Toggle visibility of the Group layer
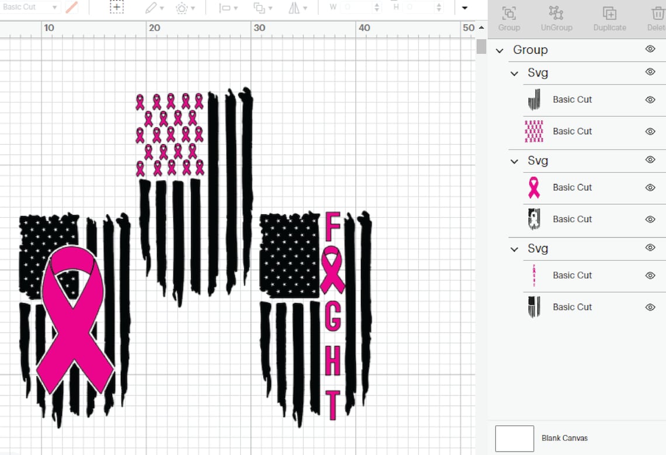Image resolution: width=666 pixels, height=455 pixels. pos(650,49)
